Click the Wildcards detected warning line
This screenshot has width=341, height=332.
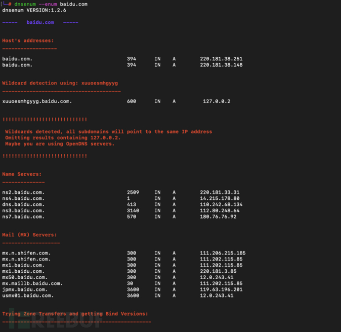click(109, 132)
